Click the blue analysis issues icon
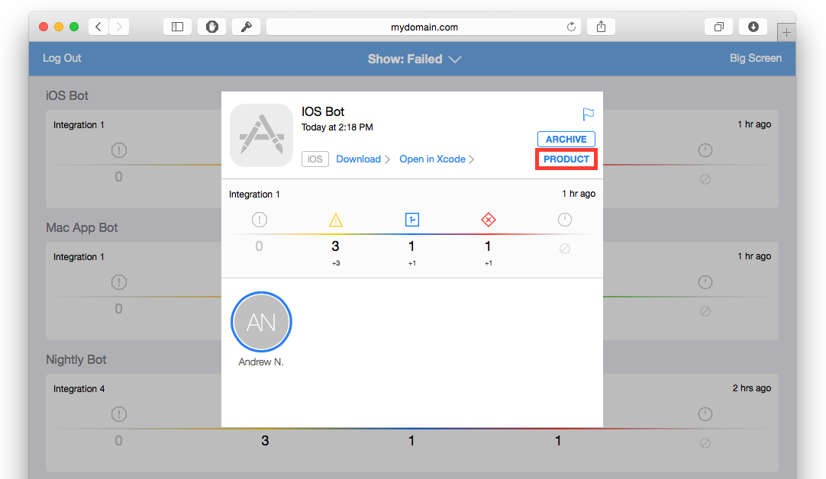This screenshot has height=479, width=826. click(412, 220)
